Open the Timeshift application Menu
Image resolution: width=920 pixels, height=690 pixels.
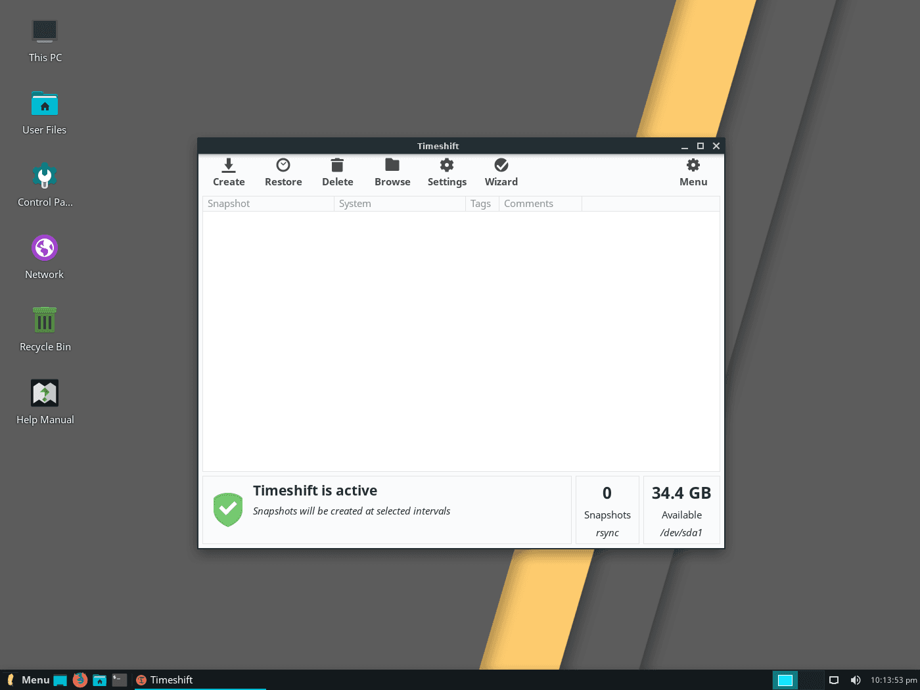pos(693,172)
